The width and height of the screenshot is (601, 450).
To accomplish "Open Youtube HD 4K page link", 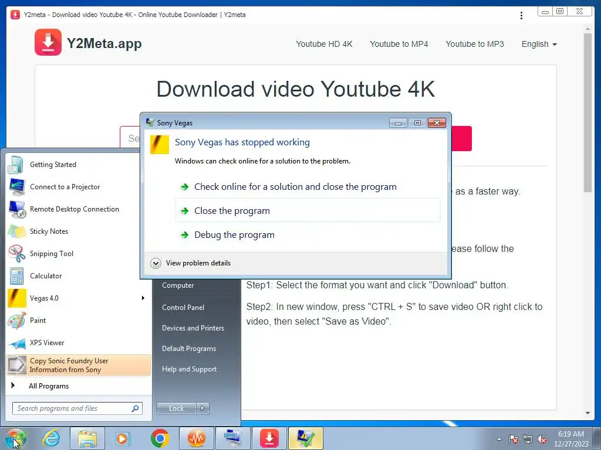I will (x=324, y=44).
